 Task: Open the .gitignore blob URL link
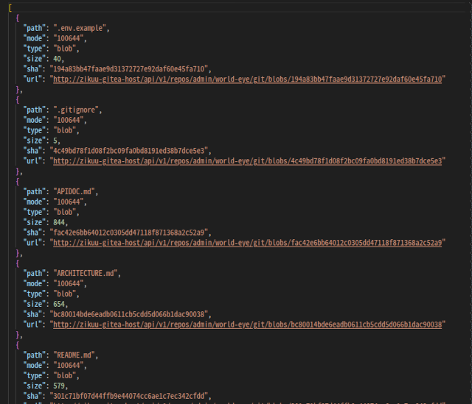click(x=249, y=160)
